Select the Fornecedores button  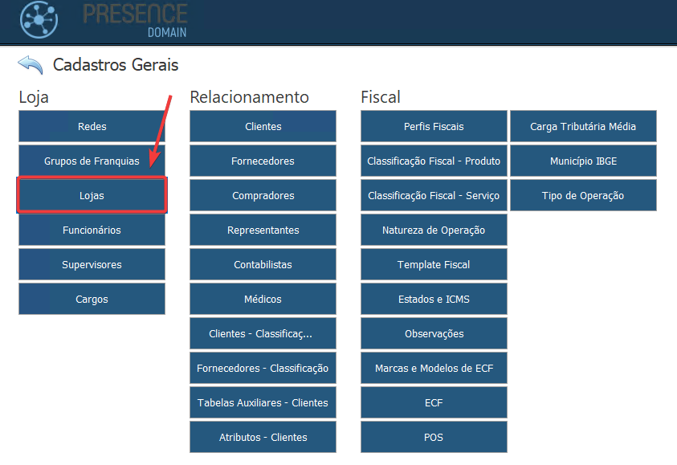263,161
